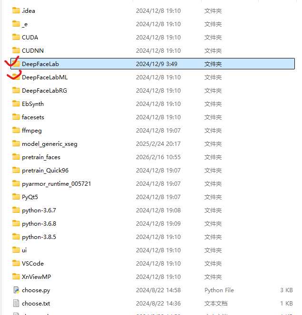Select the highlighted DeepFaceLab folder name

point(40,64)
